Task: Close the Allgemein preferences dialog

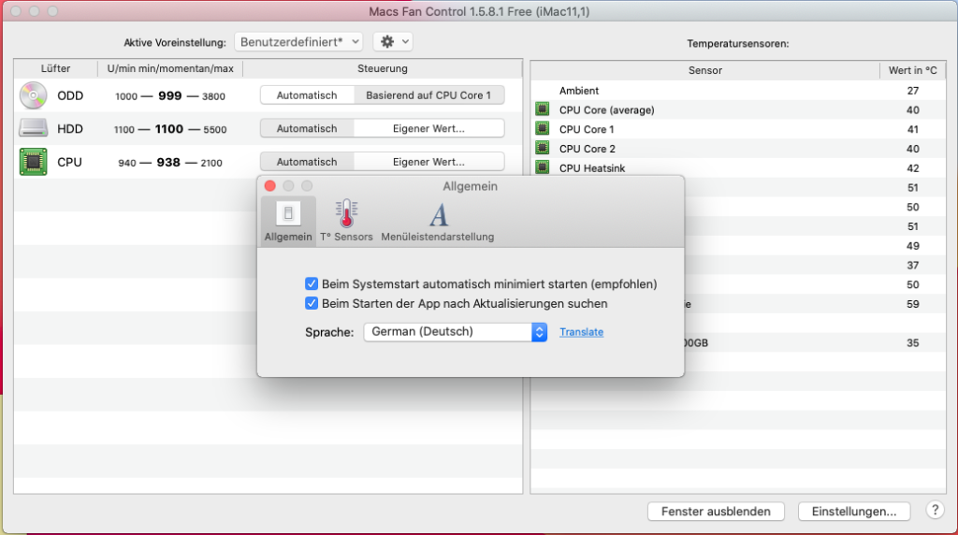Action: (270, 186)
